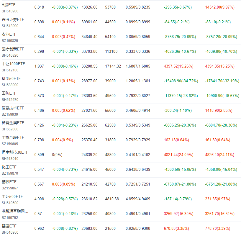Click holding quantity 4810.68
241x236 pixels.
(x=112, y=199)
